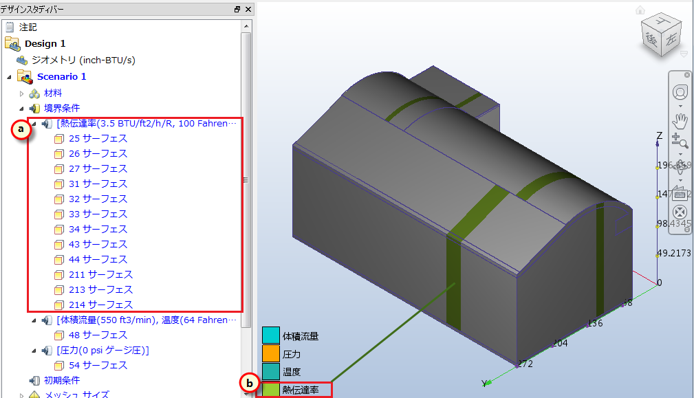Click the boundary conditions icon beside 境界条件
This screenshot has height=398, width=694.
[34, 109]
